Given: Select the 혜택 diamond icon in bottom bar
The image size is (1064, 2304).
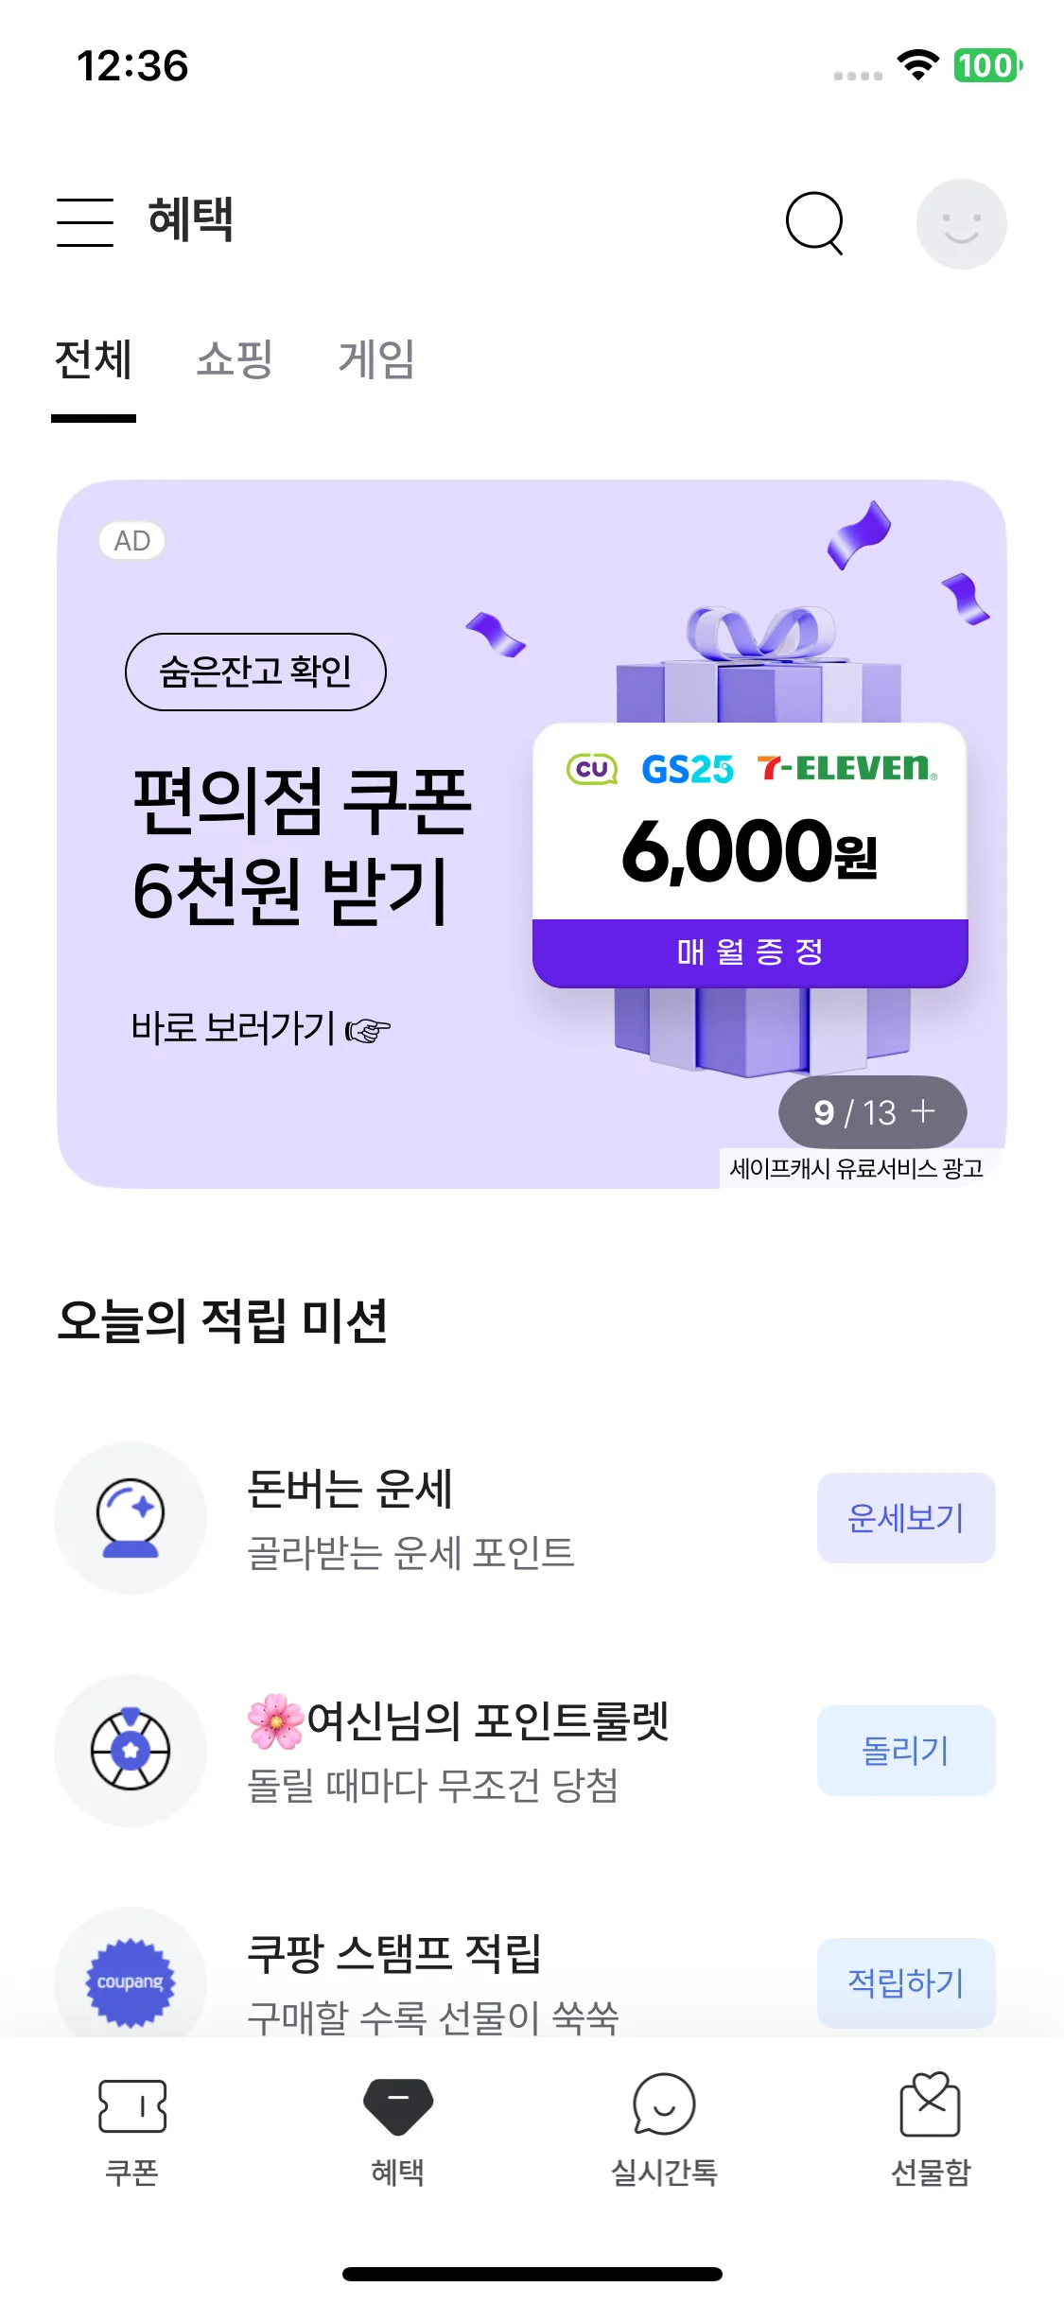Looking at the screenshot, I should pos(398,2106).
